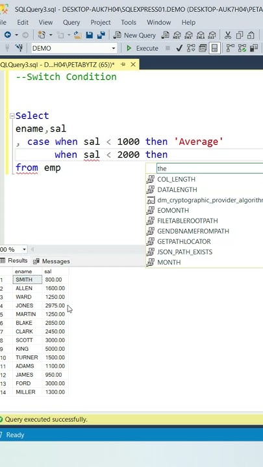Open the Query menu
Screen dimensions: 263x467
click(71, 22)
